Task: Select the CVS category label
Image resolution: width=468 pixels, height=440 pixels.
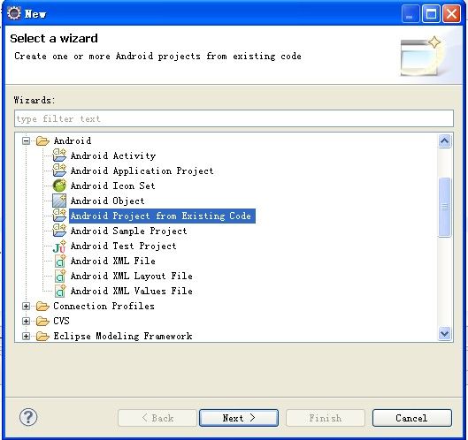Action: click(61, 321)
